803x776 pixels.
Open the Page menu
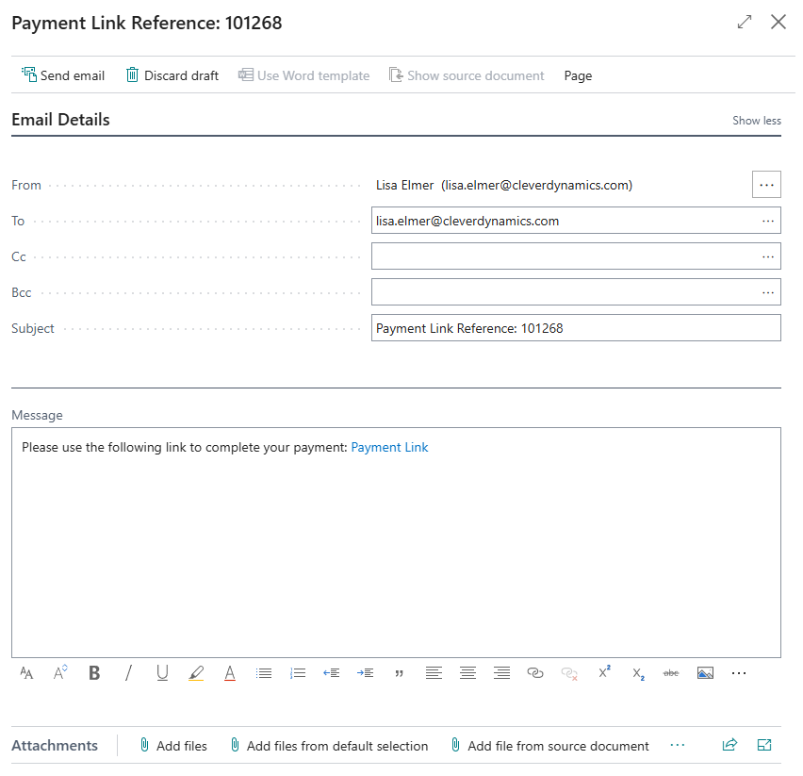(578, 75)
